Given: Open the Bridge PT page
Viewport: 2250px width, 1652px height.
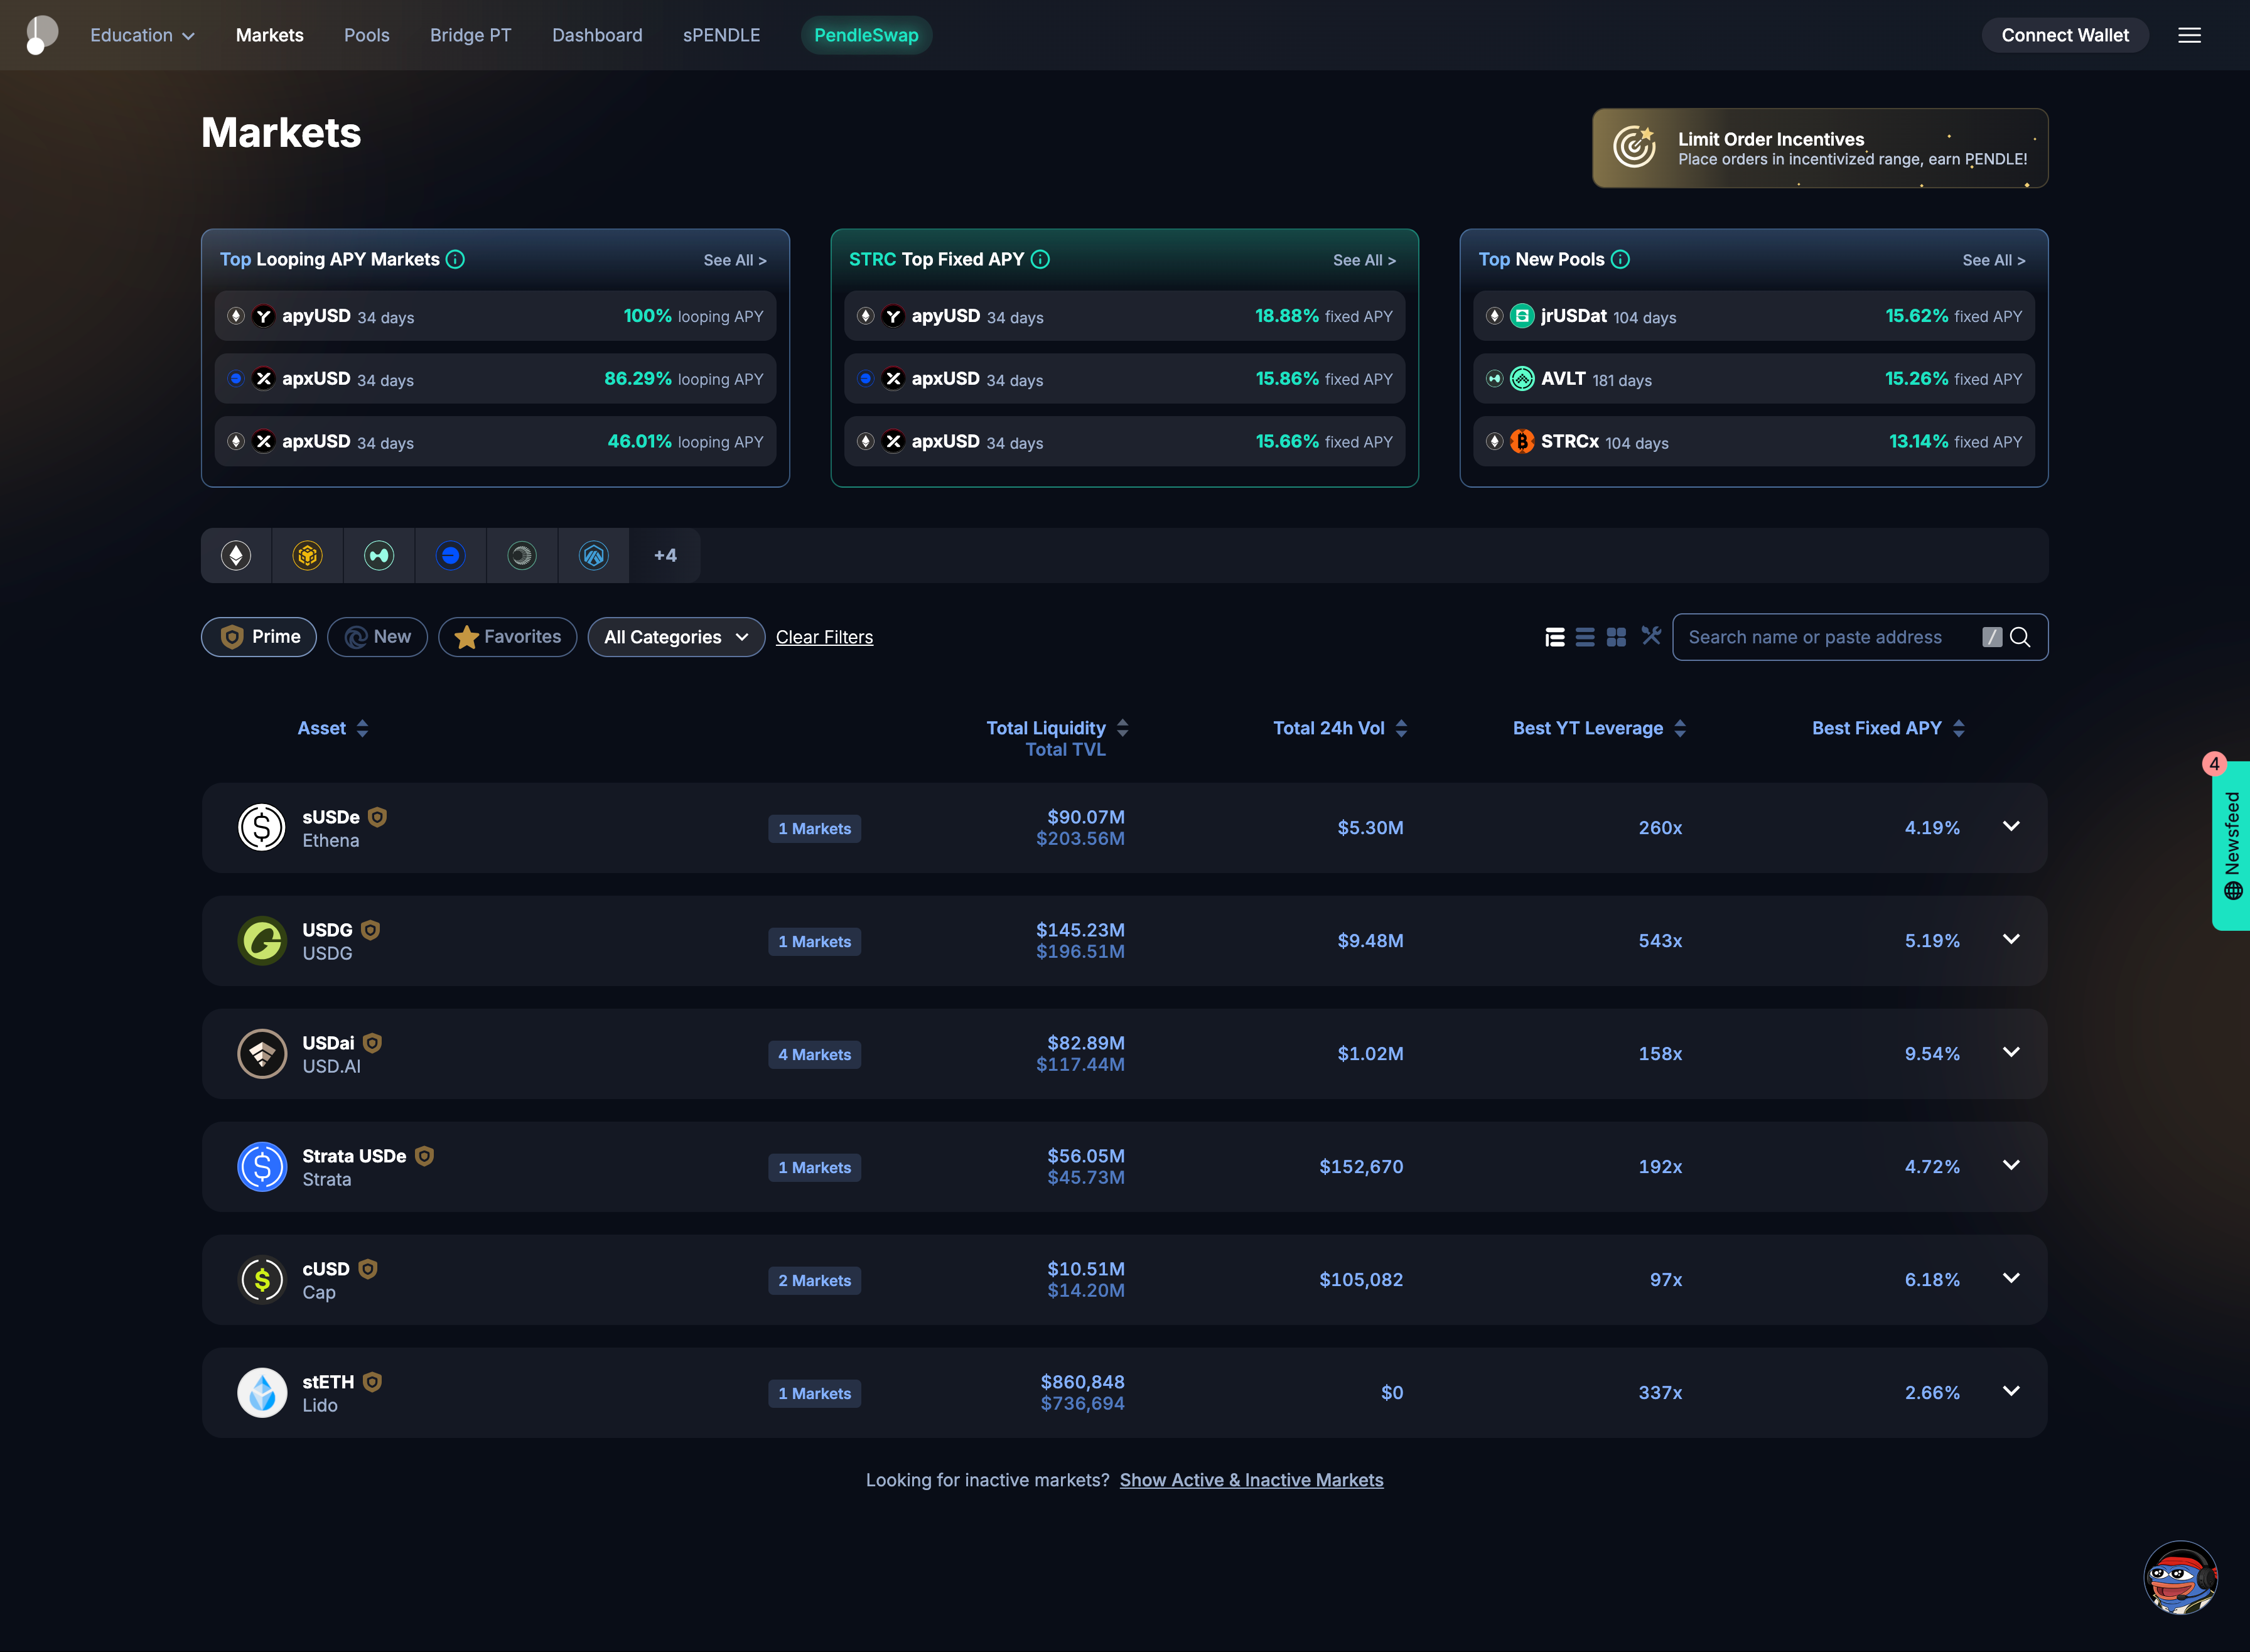Looking at the screenshot, I should [471, 35].
